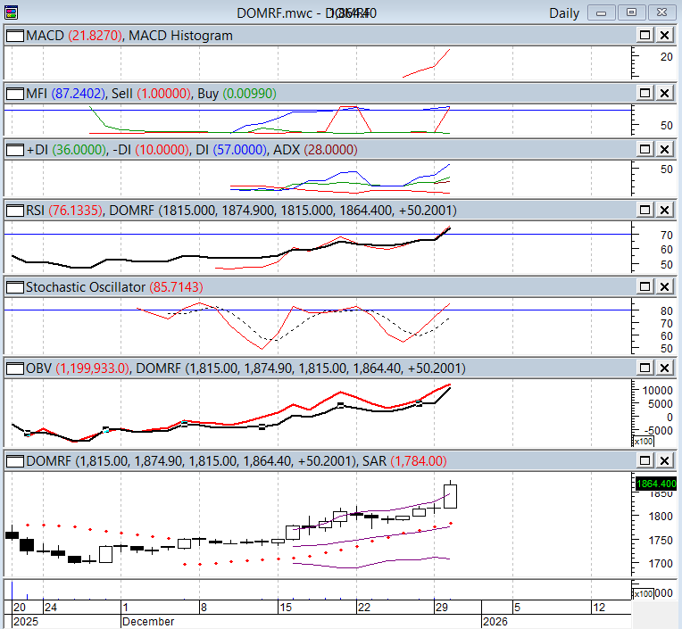Close the RSI panel
The image size is (682, 629).
665,210
